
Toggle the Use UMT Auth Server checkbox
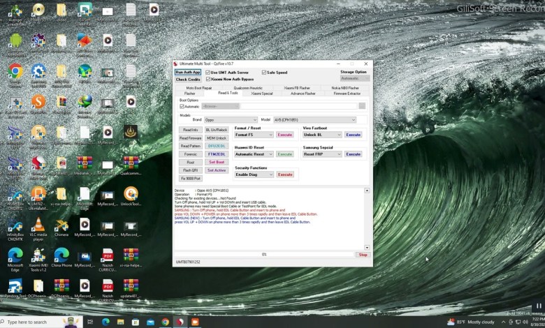pos(208,73)
